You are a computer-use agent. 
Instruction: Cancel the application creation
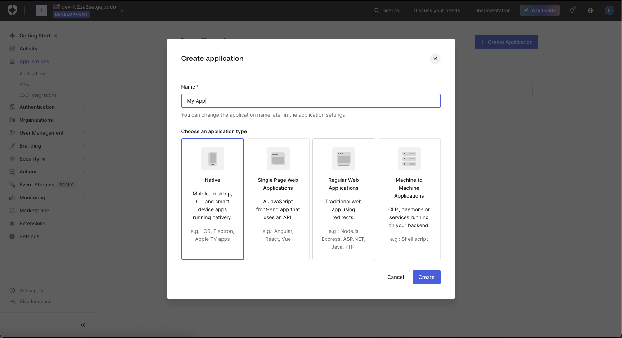[396, 277]
